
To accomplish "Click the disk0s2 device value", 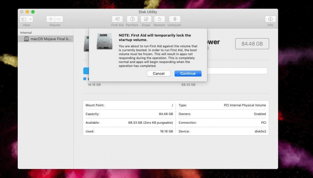I will pyautogui.click(x=259, y=131).
